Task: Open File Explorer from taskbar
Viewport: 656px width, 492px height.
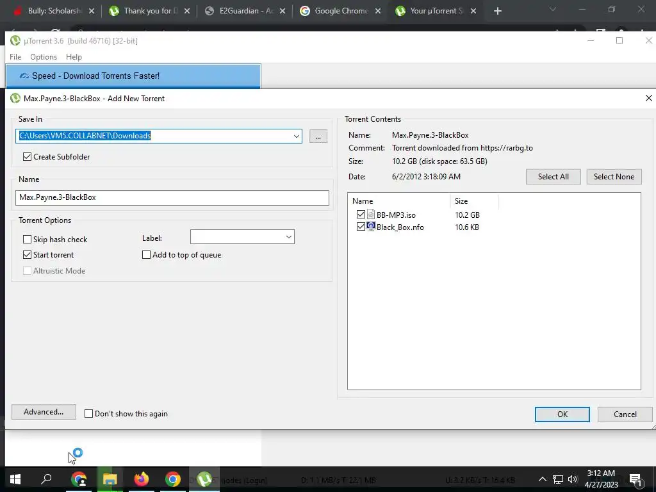Action: coord(110,479)
